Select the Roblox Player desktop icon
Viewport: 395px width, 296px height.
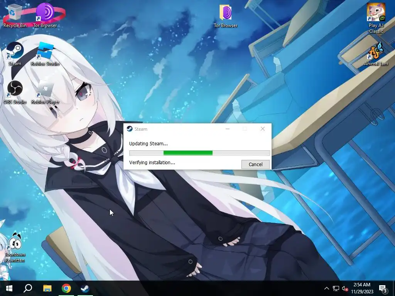45,92
